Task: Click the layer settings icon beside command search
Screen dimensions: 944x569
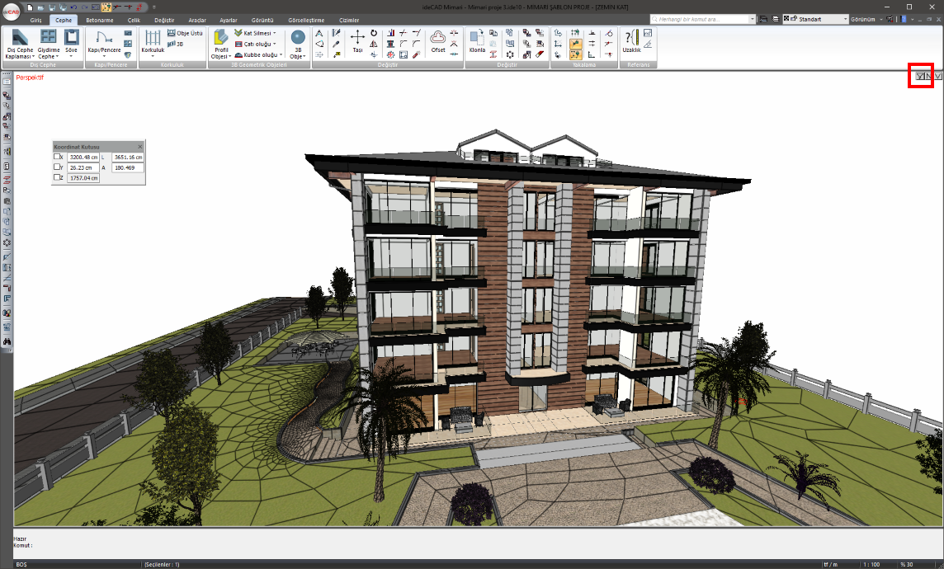Action: tap(763, 19)
